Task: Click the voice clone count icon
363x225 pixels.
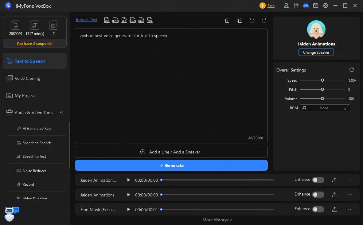Action: (x=53, y=25)
